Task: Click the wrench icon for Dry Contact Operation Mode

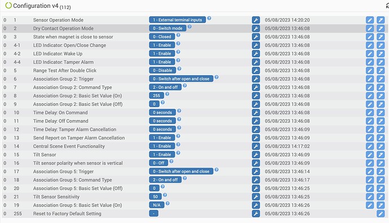Action: [256, 29]
